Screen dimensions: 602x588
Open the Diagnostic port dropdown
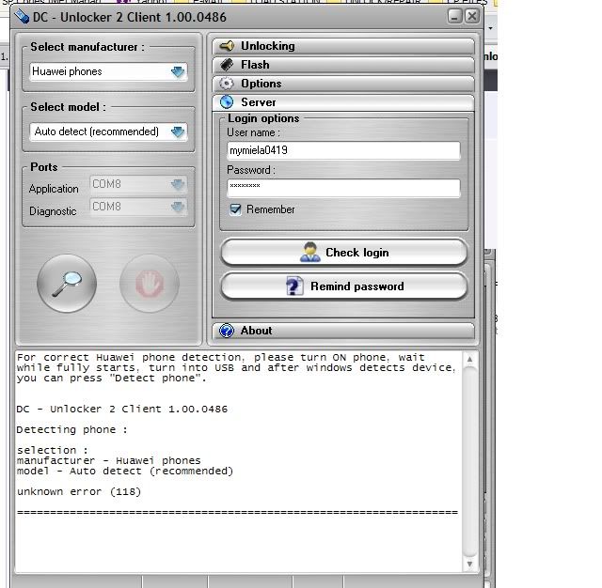pyautogui.click(x=178, y=207)
